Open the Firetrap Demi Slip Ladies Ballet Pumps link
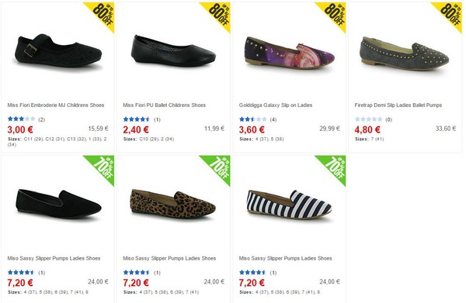This screenshot has width=466, height=303. [398, 105]
